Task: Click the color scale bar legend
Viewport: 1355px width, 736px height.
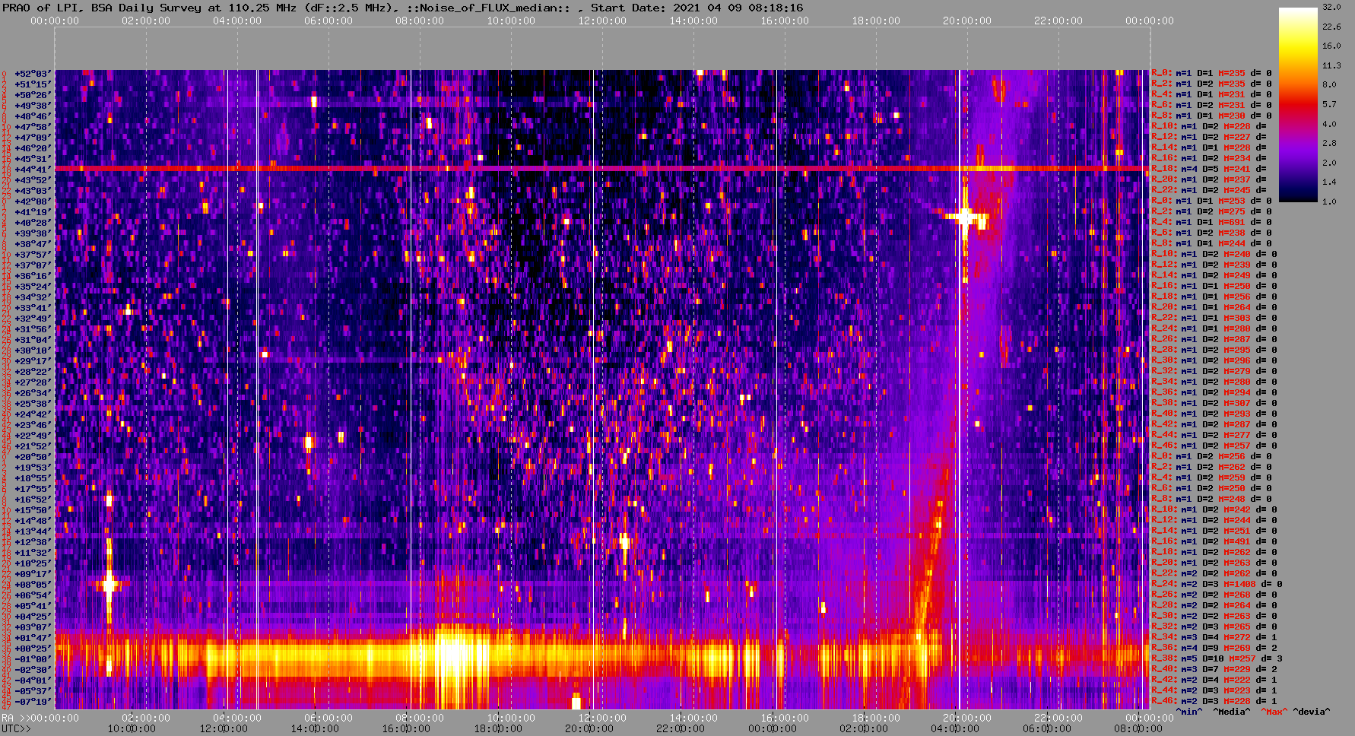Action: 1298,104
